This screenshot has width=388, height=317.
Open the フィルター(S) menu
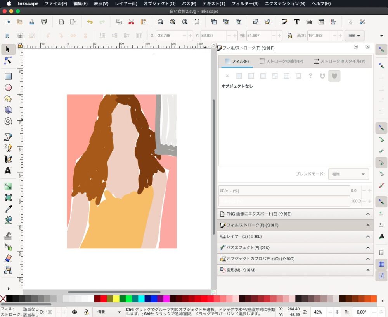[x=245, y=3]
